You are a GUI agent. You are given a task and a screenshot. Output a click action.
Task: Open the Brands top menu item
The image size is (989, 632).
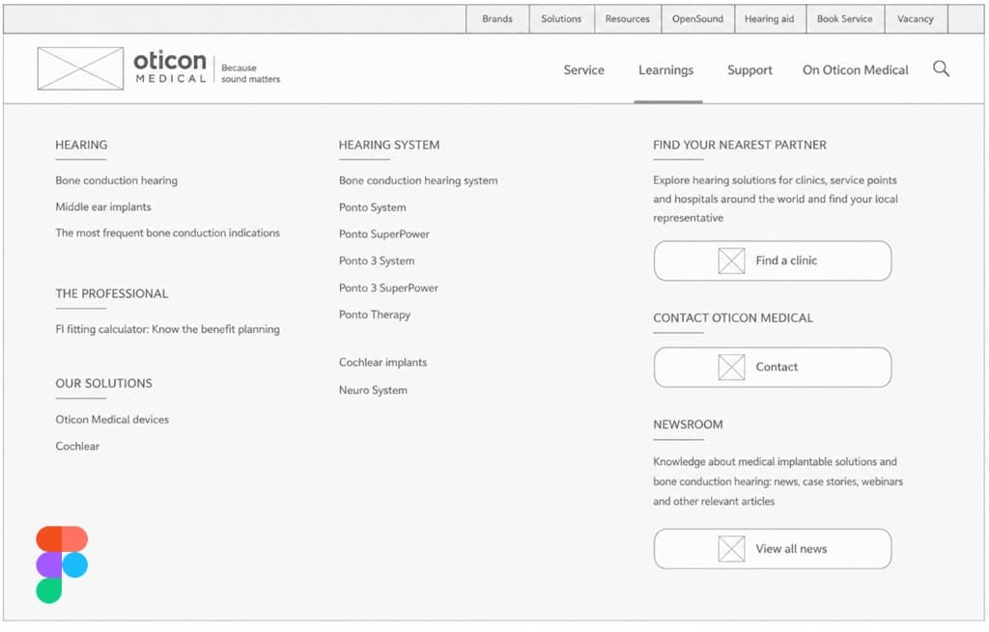coord(497,19)
